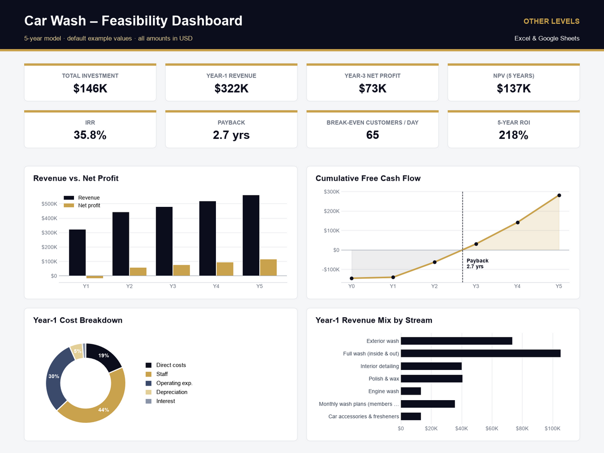
Task: Click the Depreciation legend swatch
Action: 148,392
